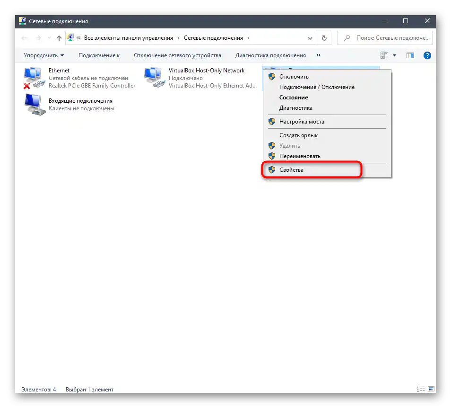Viewport: 451px width, 408px height.
Task: Click the window title bar icon
Action: [22, 21]
